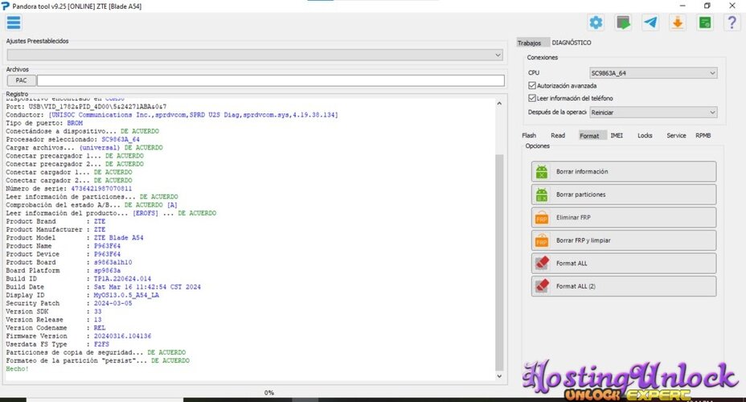Viewport: 746px width, 402px height.
Task: Click the green screen toolbar icon
Action: tap(623, 23)
